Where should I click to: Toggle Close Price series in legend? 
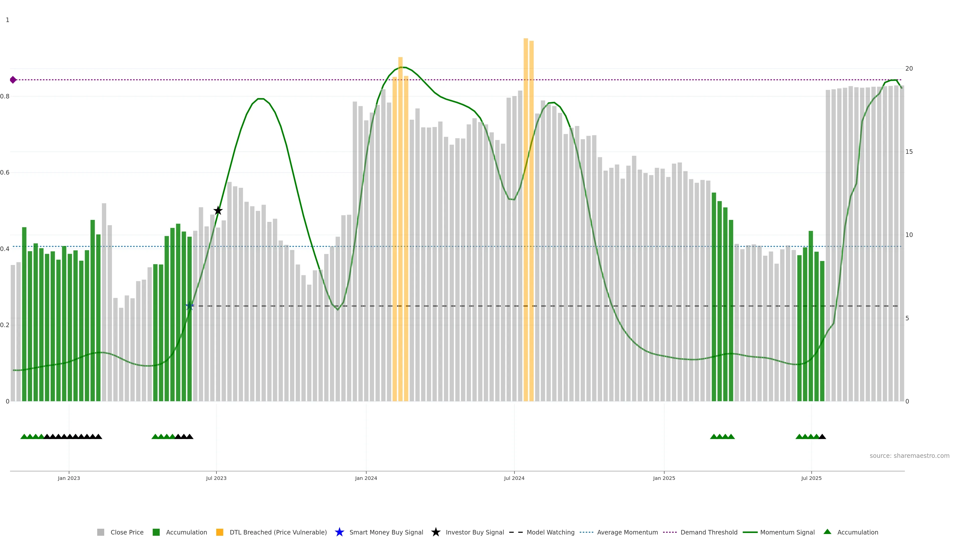[127, 532]
